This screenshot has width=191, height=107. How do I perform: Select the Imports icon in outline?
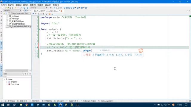[x=9, y=82]
